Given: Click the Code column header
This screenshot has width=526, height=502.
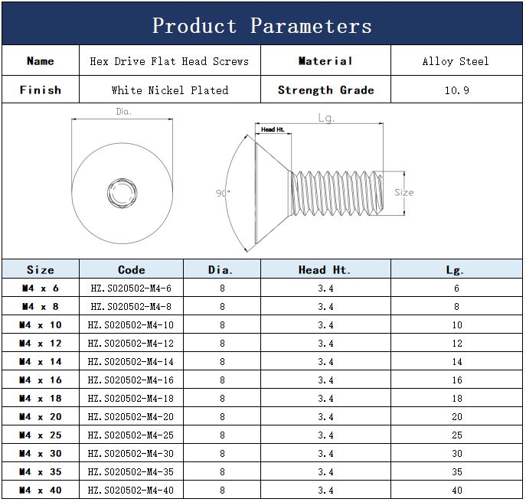Looking at the screenshot, I should click(132, 269).
